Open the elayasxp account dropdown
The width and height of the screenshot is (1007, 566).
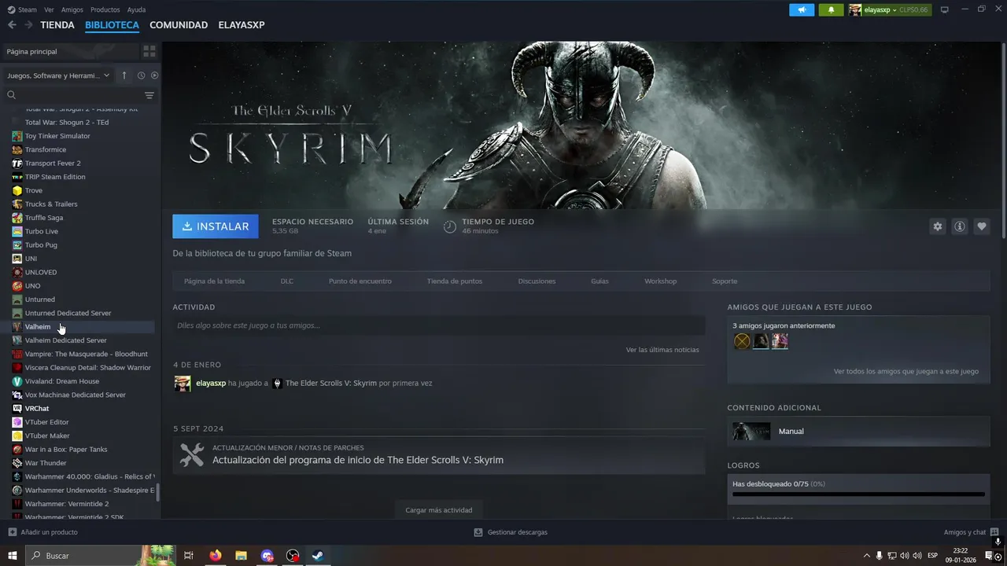pyautogui.click(x=889, y=10)
